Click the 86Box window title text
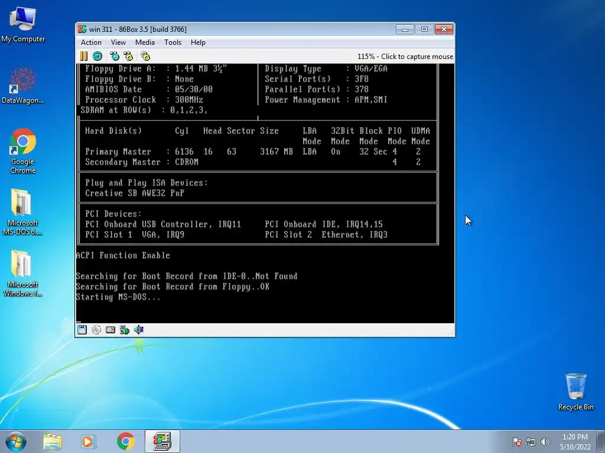605x453 pixels. [x=138, y=29]
